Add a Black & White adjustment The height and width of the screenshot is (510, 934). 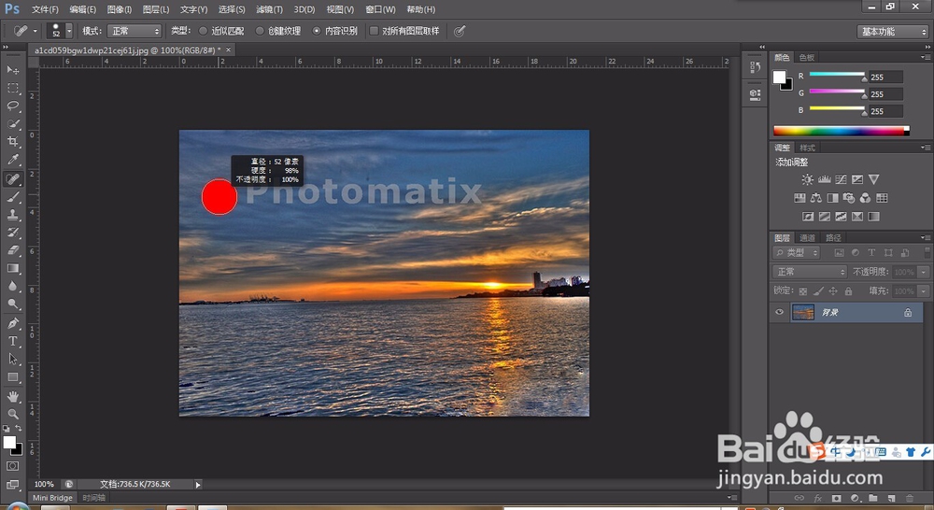pos(832,198)
